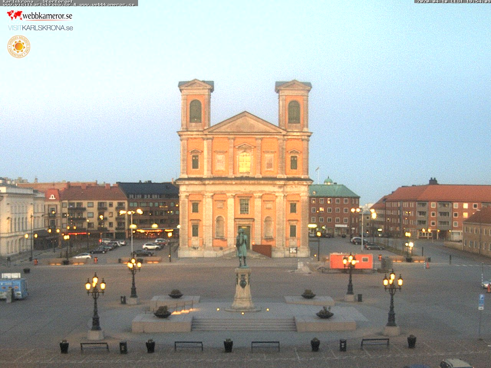
Task: Click the stone steps below the statue
Action: point(244,324)
